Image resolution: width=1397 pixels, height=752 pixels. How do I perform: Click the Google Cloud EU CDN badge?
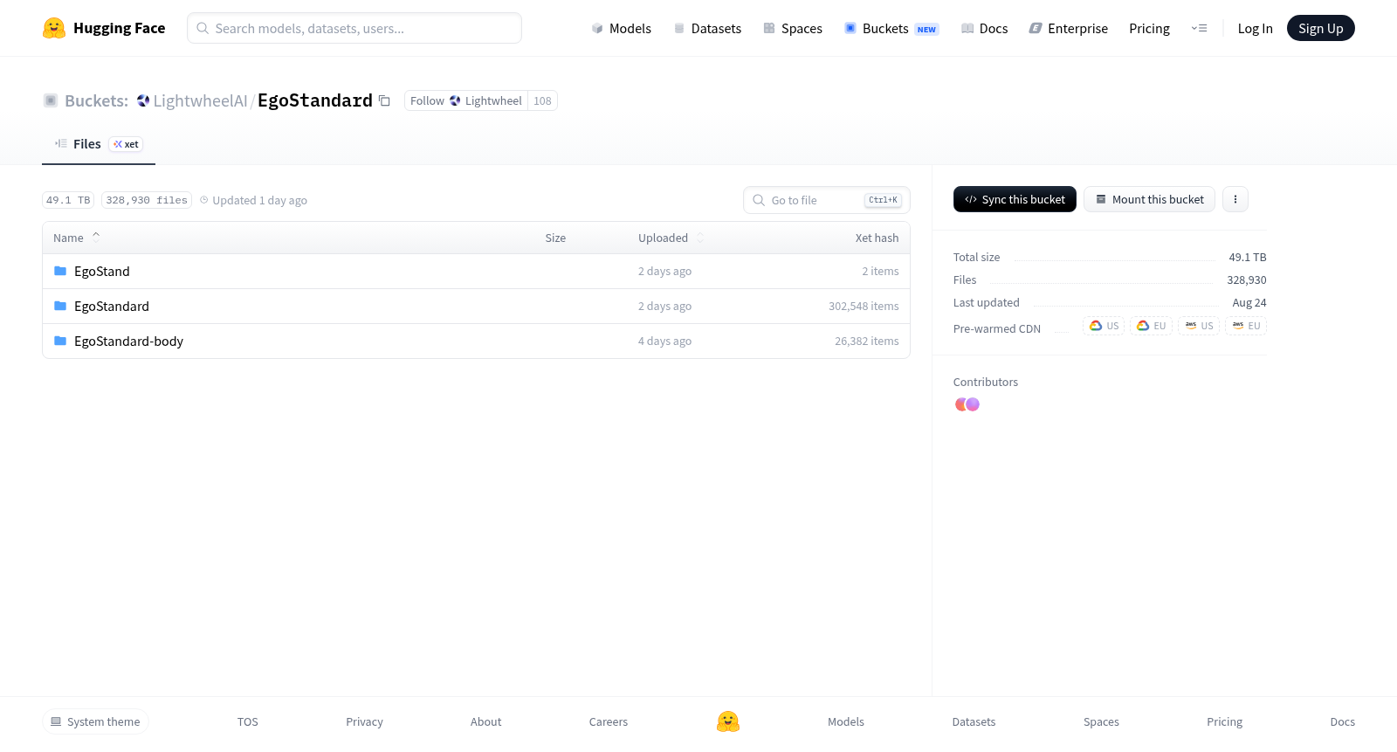[x=1151, y=326]
